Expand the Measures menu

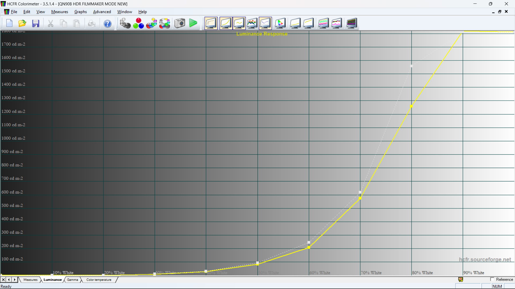click(x=60, y=12)
